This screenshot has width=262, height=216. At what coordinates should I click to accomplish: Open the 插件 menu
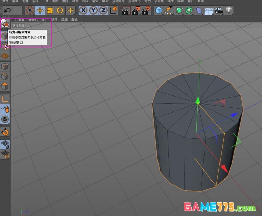coord(170,1)
